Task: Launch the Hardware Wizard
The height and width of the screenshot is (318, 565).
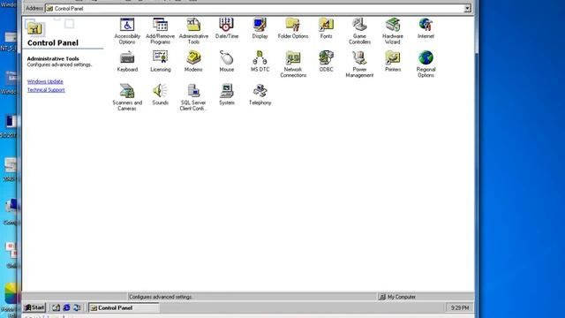Action: point(392,31)
